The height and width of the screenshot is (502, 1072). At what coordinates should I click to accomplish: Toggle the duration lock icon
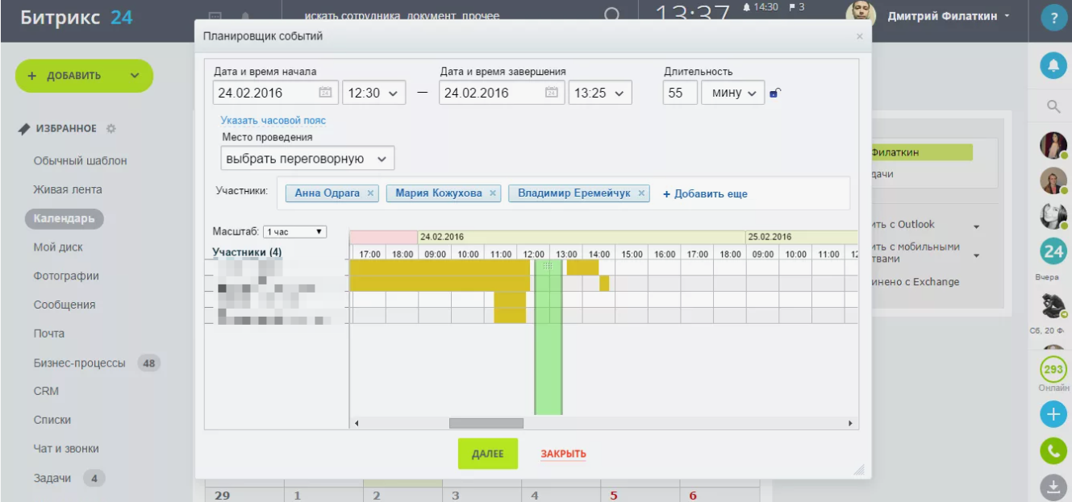click(775, 93)
